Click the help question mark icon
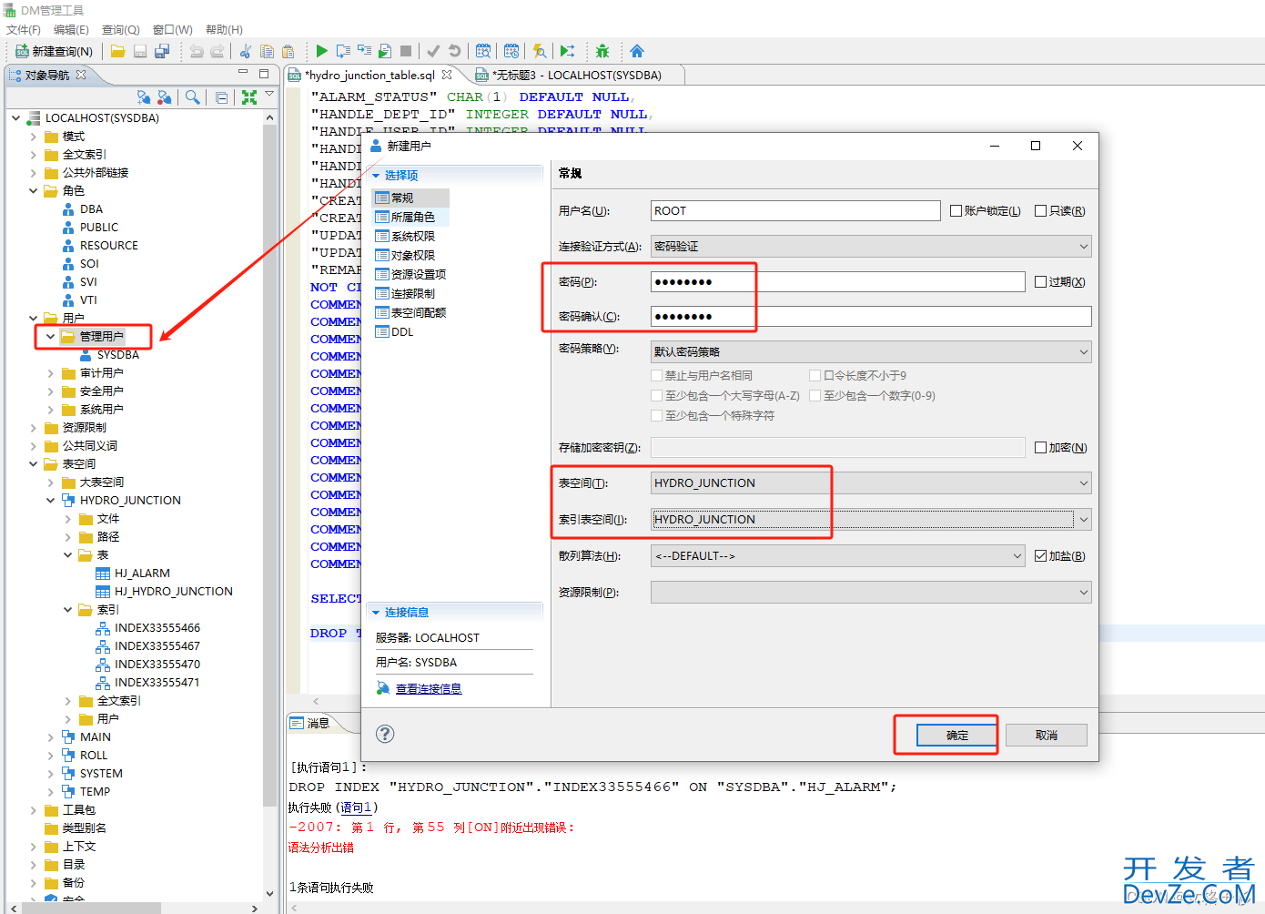The image size is (1265, 914). [385, 734]
